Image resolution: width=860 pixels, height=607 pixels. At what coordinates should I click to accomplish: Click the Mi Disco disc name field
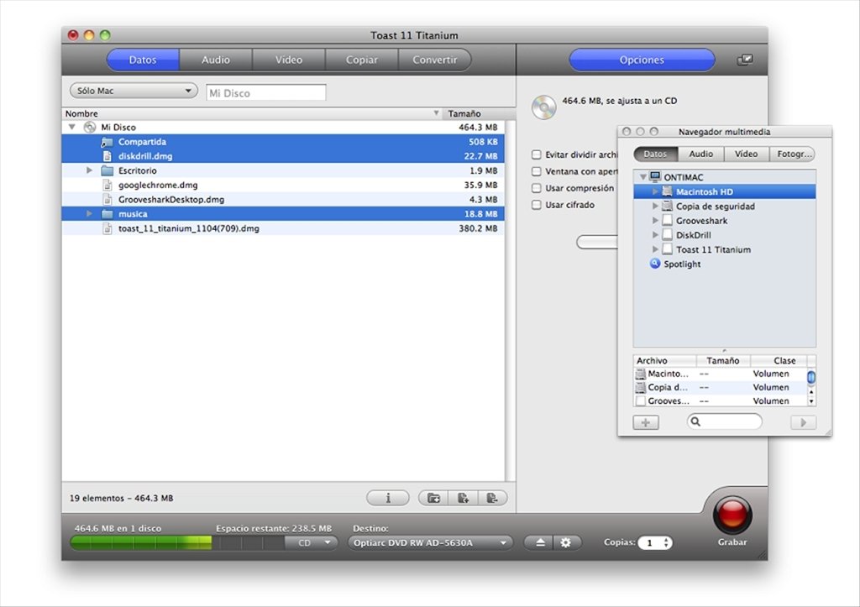[266, 92]
